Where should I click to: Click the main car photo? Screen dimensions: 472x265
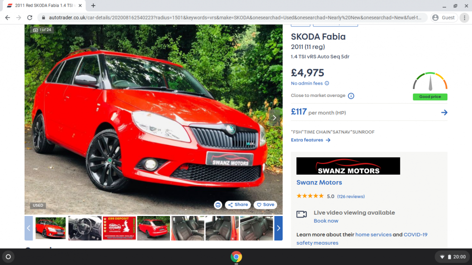tap(153, 120)
